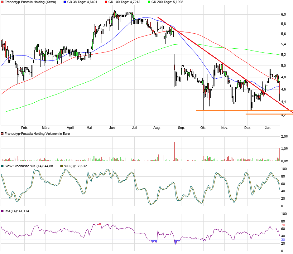293x254 pixels.
Task: Click the red 70 RSI threshold label
Action: (283, 225)
